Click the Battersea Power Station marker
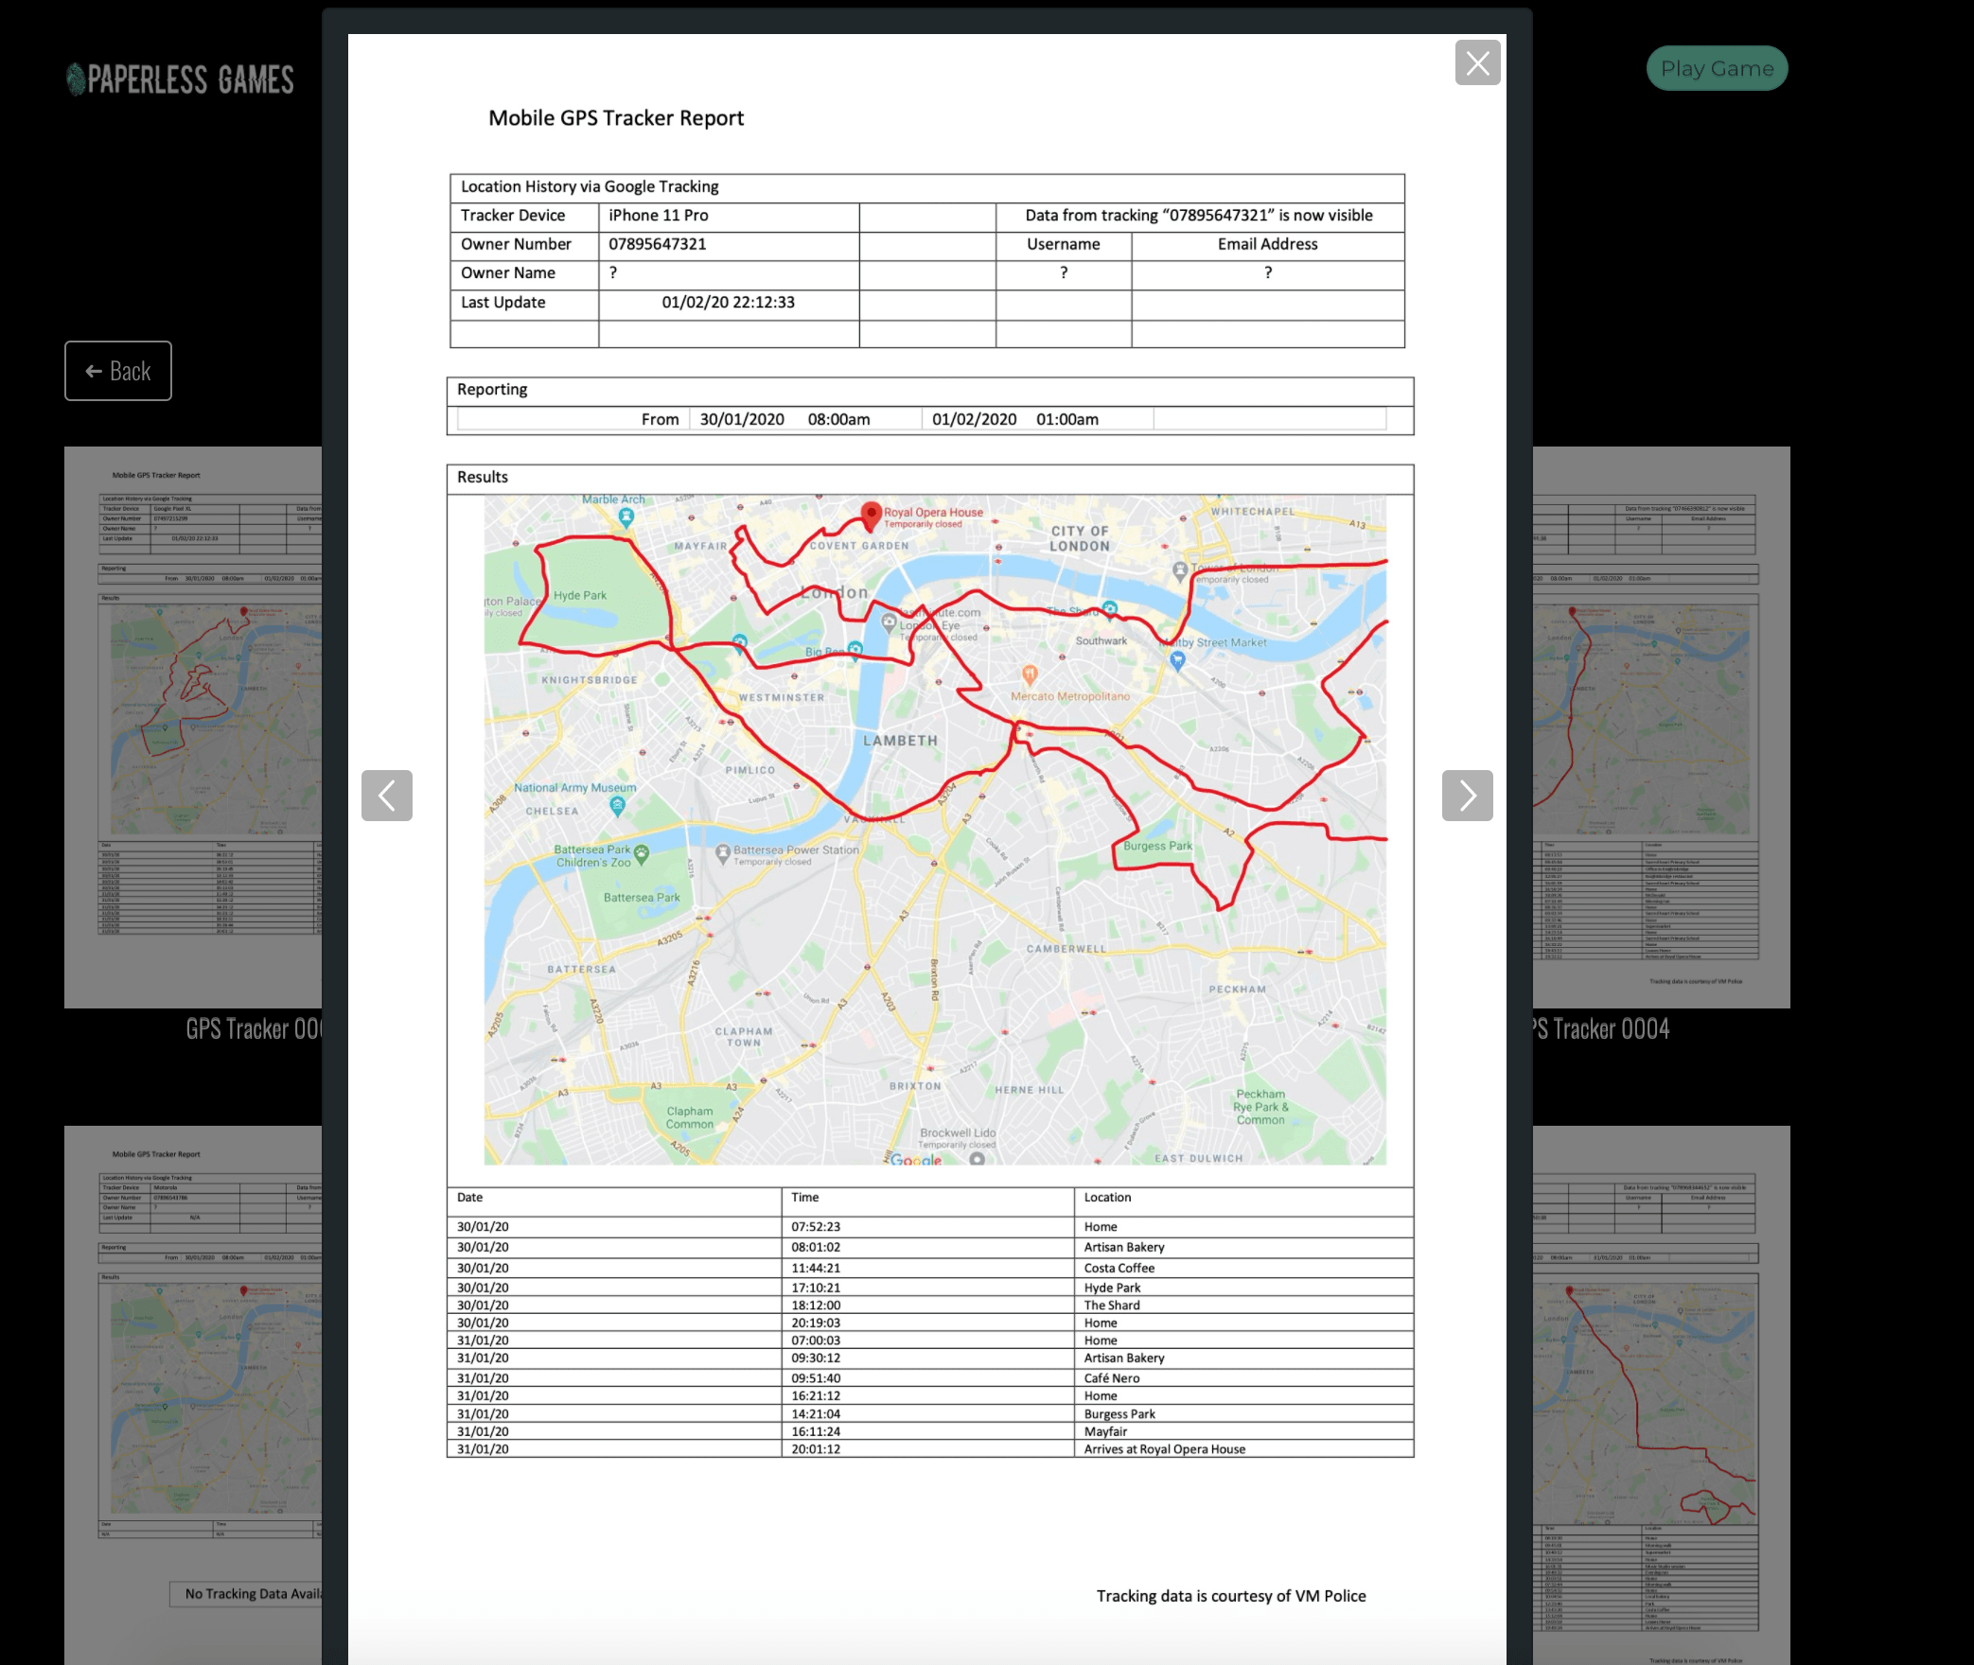Image resolution: width=1974 pixels, height=1665 pixels. pos(723,851)
